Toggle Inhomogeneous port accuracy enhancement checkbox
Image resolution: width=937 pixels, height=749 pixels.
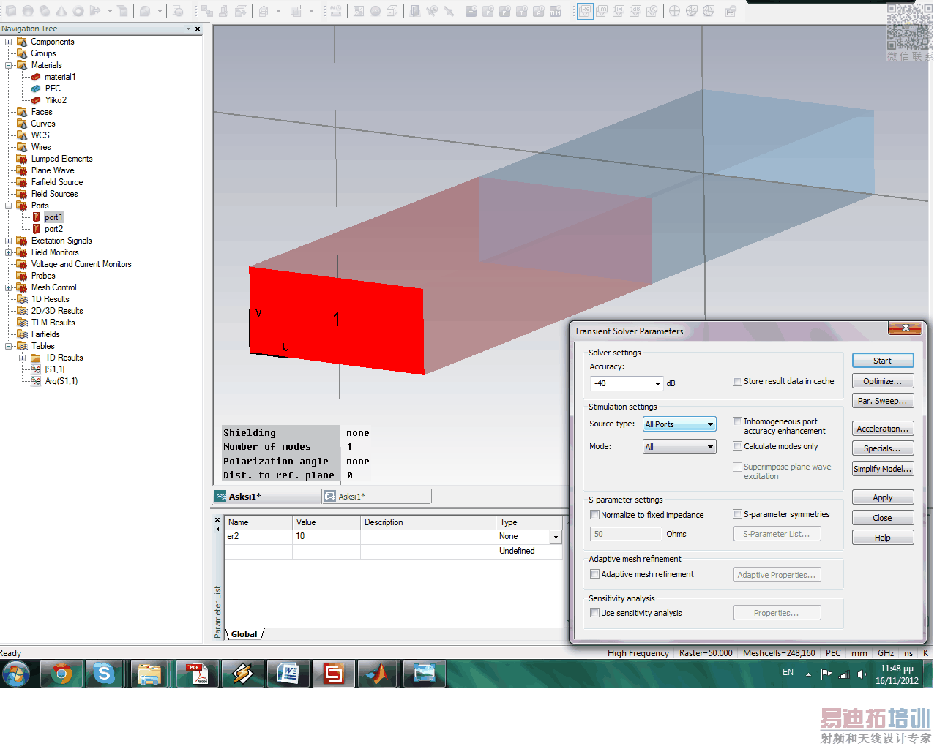(738, 421)
